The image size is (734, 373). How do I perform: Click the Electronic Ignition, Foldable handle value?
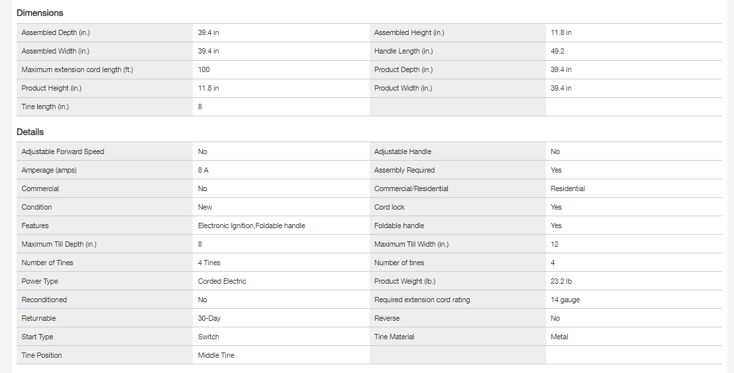click(252, 226)
